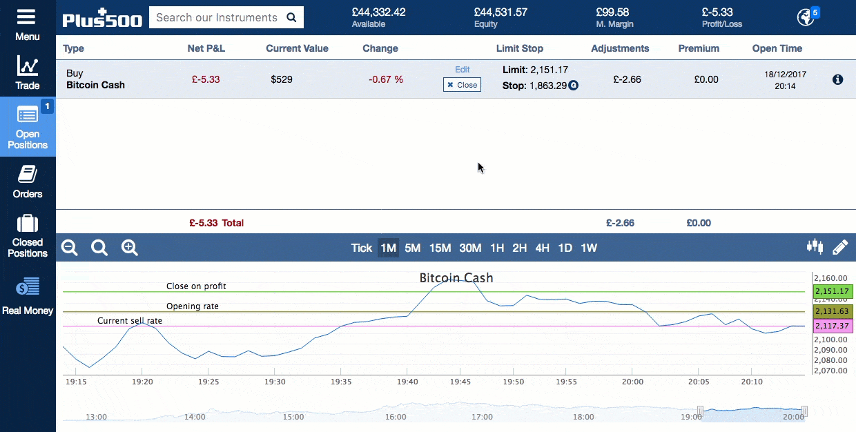Image resolution: width=856 pixels, height=432 pixels.
Task: Click the Bitcoin Cash chart title
Action: [456, 278]
